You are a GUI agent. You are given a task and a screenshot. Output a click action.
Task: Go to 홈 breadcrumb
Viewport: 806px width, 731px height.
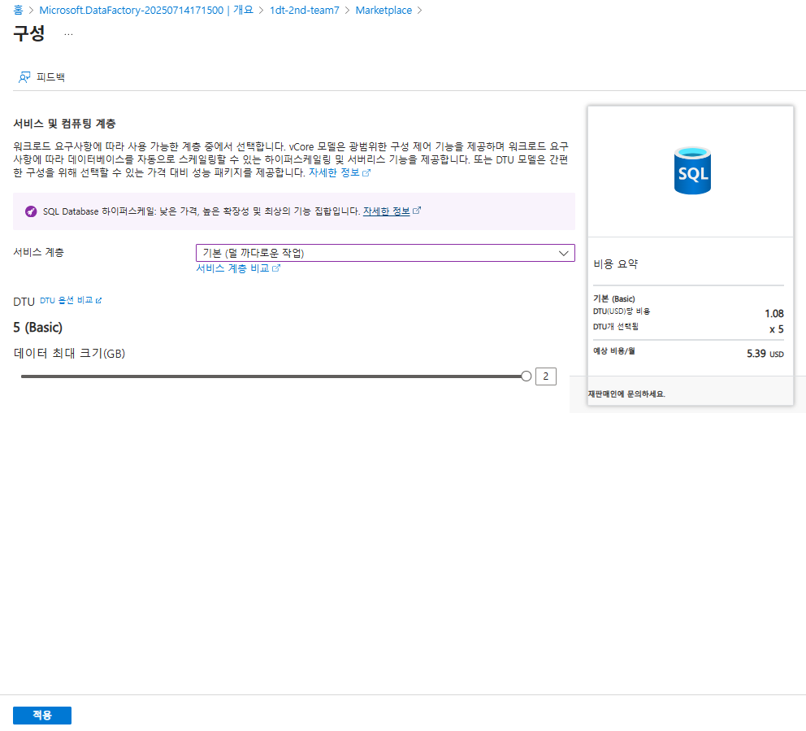point(18,11)
